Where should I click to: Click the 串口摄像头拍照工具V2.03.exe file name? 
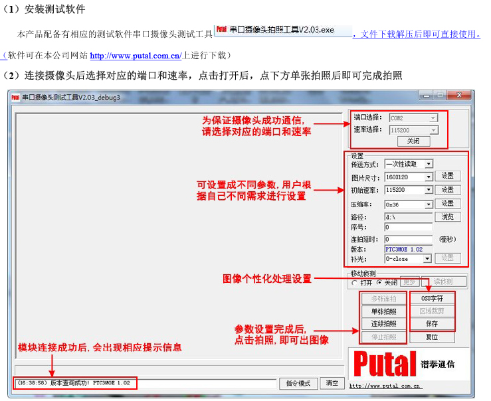pos(282,30)
